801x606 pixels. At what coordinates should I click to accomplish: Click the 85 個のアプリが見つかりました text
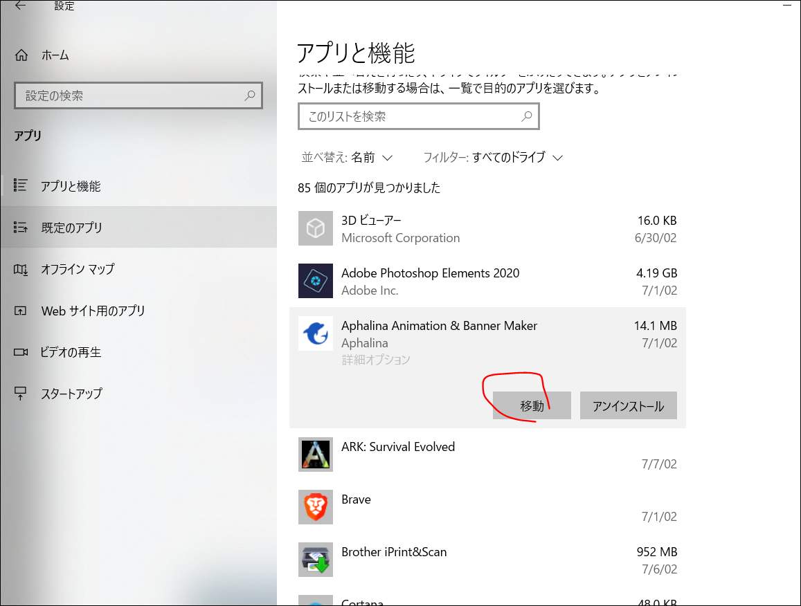(369, 188)
